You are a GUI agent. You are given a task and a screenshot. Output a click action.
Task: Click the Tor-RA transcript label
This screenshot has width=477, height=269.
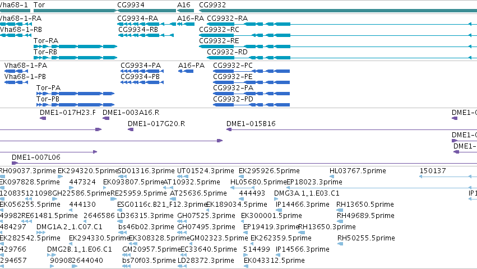tap(46, 41)
